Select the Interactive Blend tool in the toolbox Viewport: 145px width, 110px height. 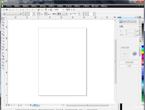pos(3,56)
